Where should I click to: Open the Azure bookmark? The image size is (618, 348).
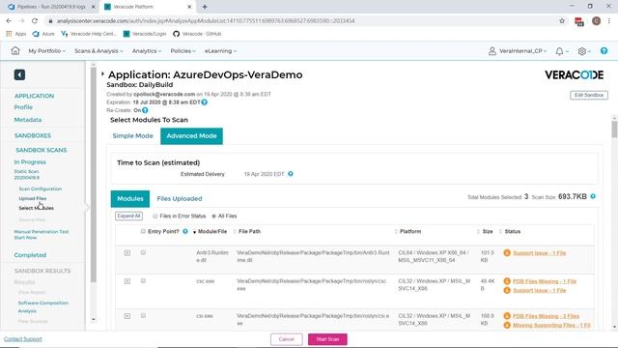coord(43,34)
